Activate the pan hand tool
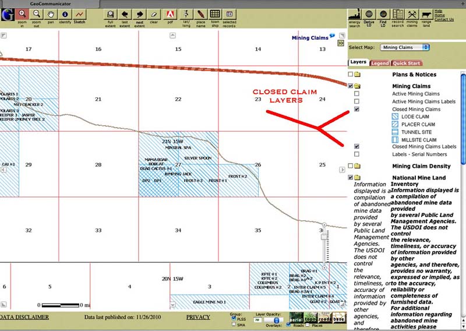 [51, 14]
